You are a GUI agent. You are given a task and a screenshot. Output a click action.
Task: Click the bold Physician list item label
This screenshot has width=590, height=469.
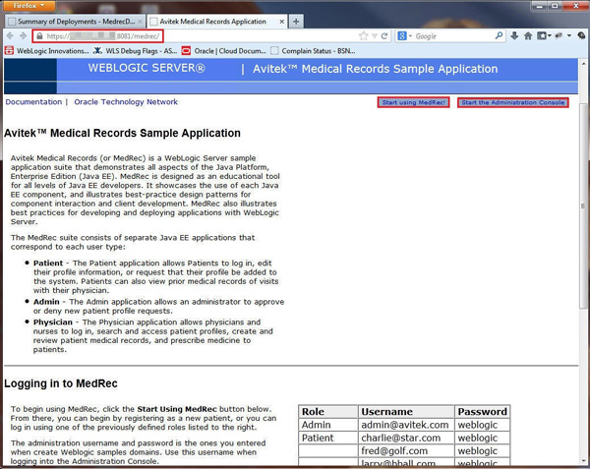(53, 322)
